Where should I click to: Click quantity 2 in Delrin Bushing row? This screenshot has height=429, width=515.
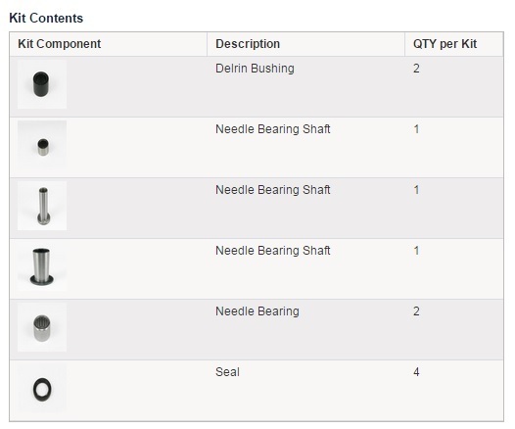pyautogui.click(x=416, y=69)
